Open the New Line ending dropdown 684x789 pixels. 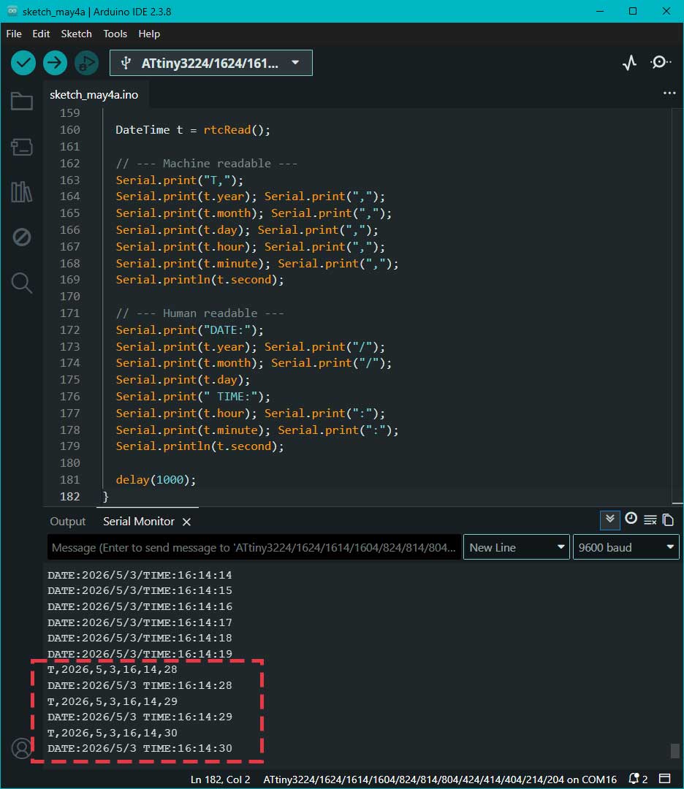pos(517,547)
